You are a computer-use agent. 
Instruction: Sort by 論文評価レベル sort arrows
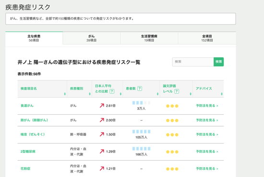click(191, 94)
